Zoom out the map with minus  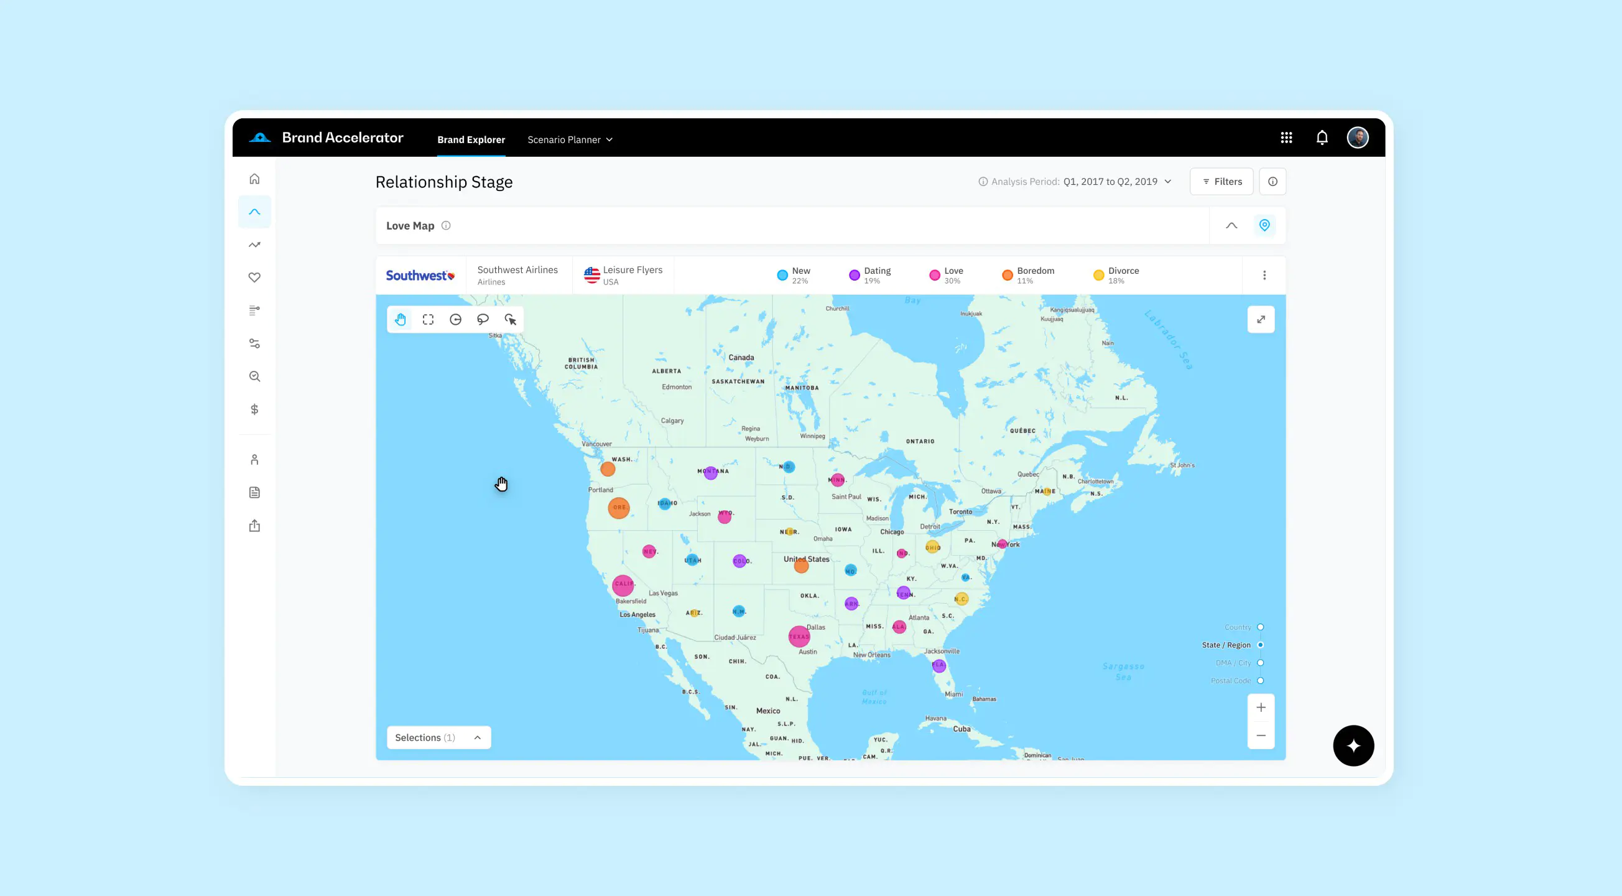[x=1261, y=735]
